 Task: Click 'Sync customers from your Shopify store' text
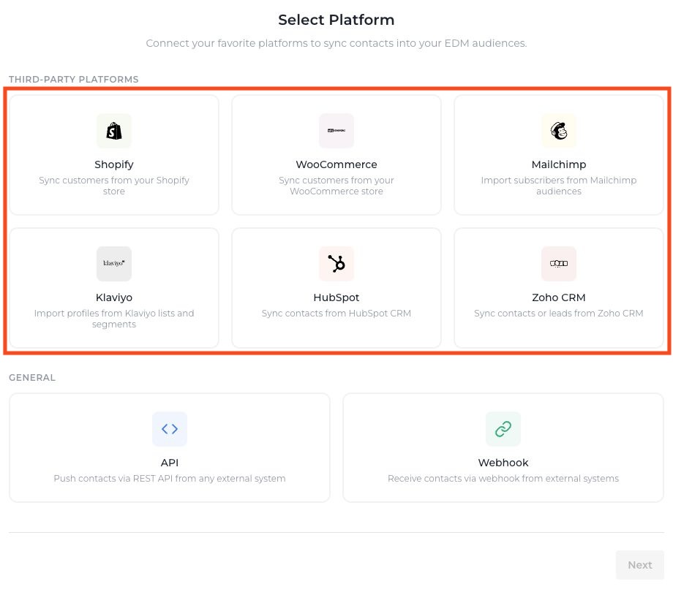[x=113, y=186]
